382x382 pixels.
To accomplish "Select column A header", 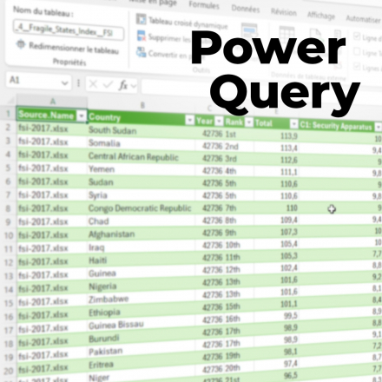I will [52, 101].
